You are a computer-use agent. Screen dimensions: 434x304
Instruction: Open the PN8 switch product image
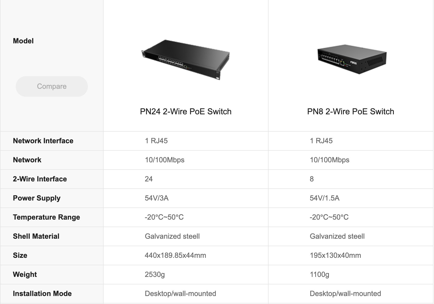click(352, 59)
